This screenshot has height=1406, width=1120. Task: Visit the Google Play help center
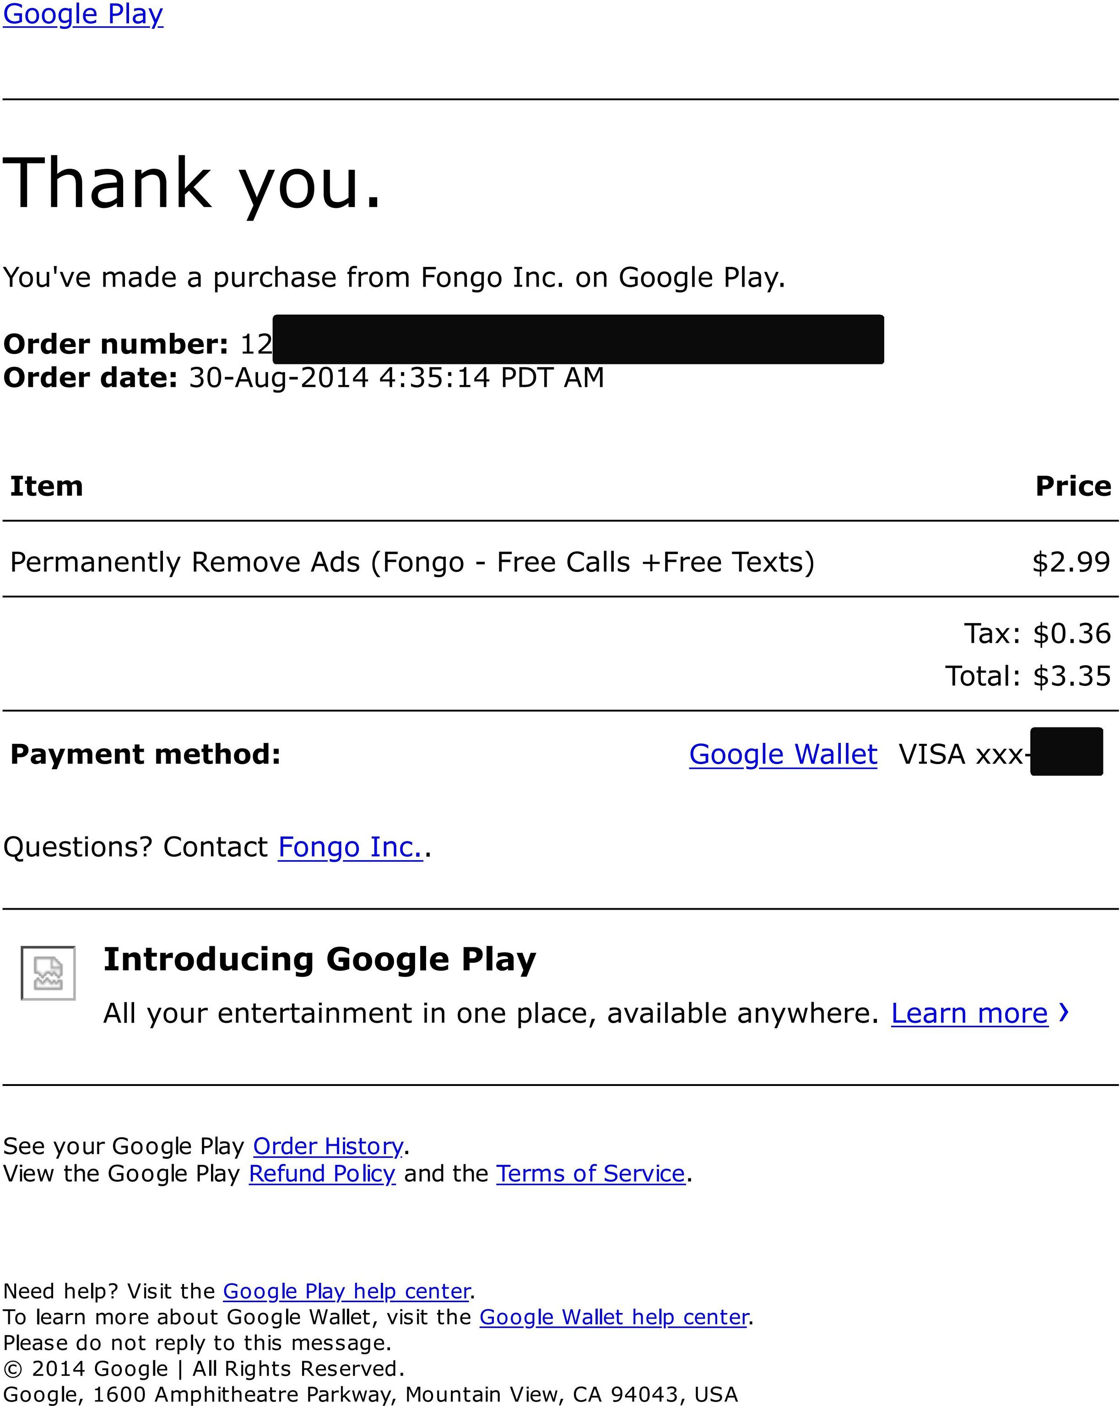point(347,1291)
